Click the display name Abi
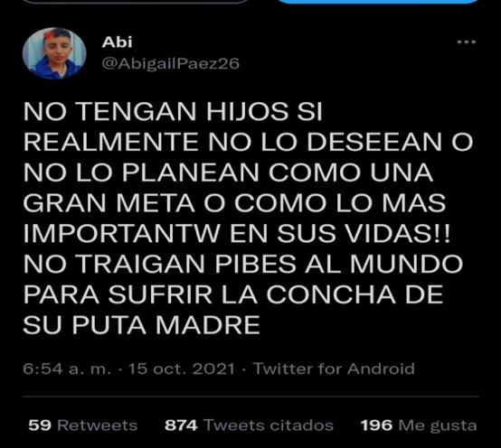Image resolution: width=501 pixels, height=448 pixels. 117,42
